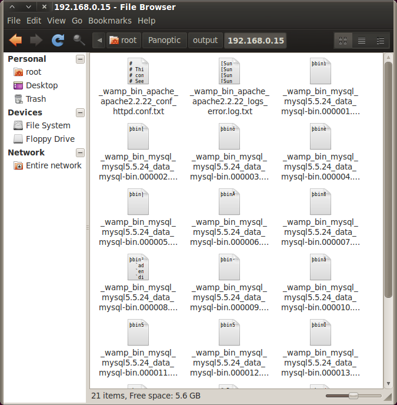The width and height of the screenshot is (397, 405).
Task: Navigate to root in the path bar
Action: pos(124,40)
